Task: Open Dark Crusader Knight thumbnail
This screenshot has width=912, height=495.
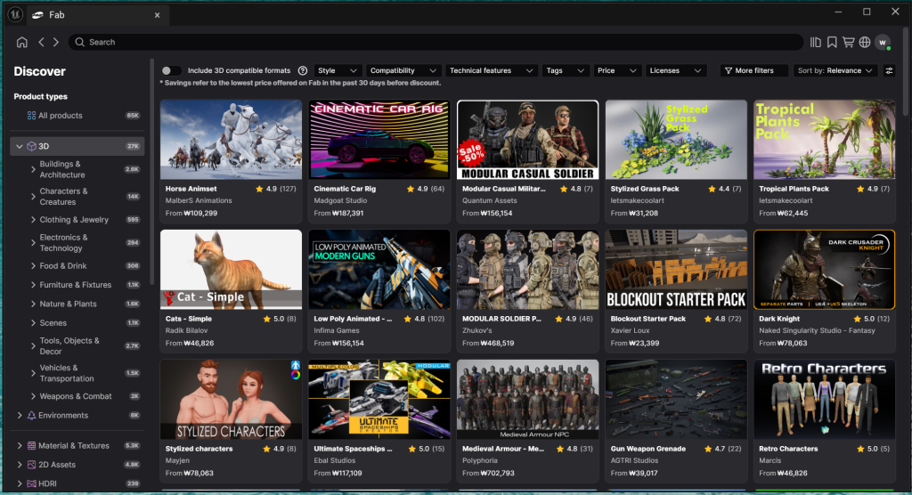Action: pos(824,270)
